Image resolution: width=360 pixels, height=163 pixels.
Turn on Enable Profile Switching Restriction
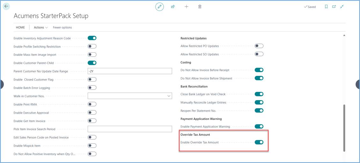[x=92, y=46]
